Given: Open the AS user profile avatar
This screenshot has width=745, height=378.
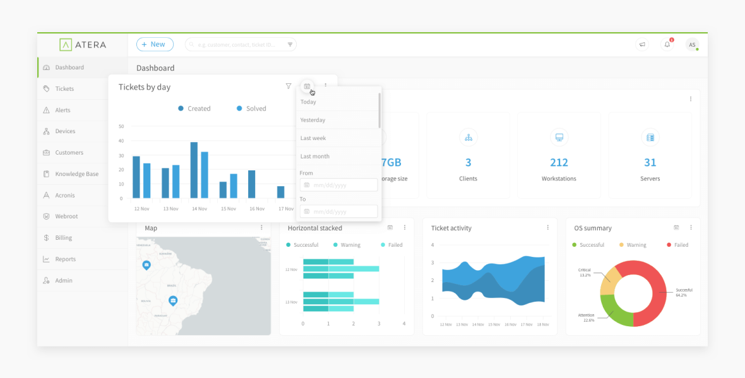Looking at the screenshot, I should [x=692, y=45].
